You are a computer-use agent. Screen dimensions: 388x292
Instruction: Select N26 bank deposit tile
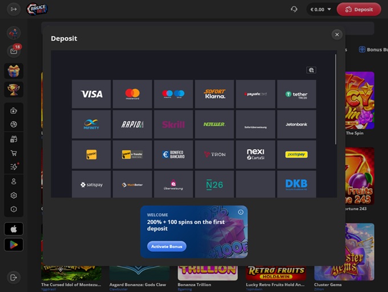[x=215, y=185]
